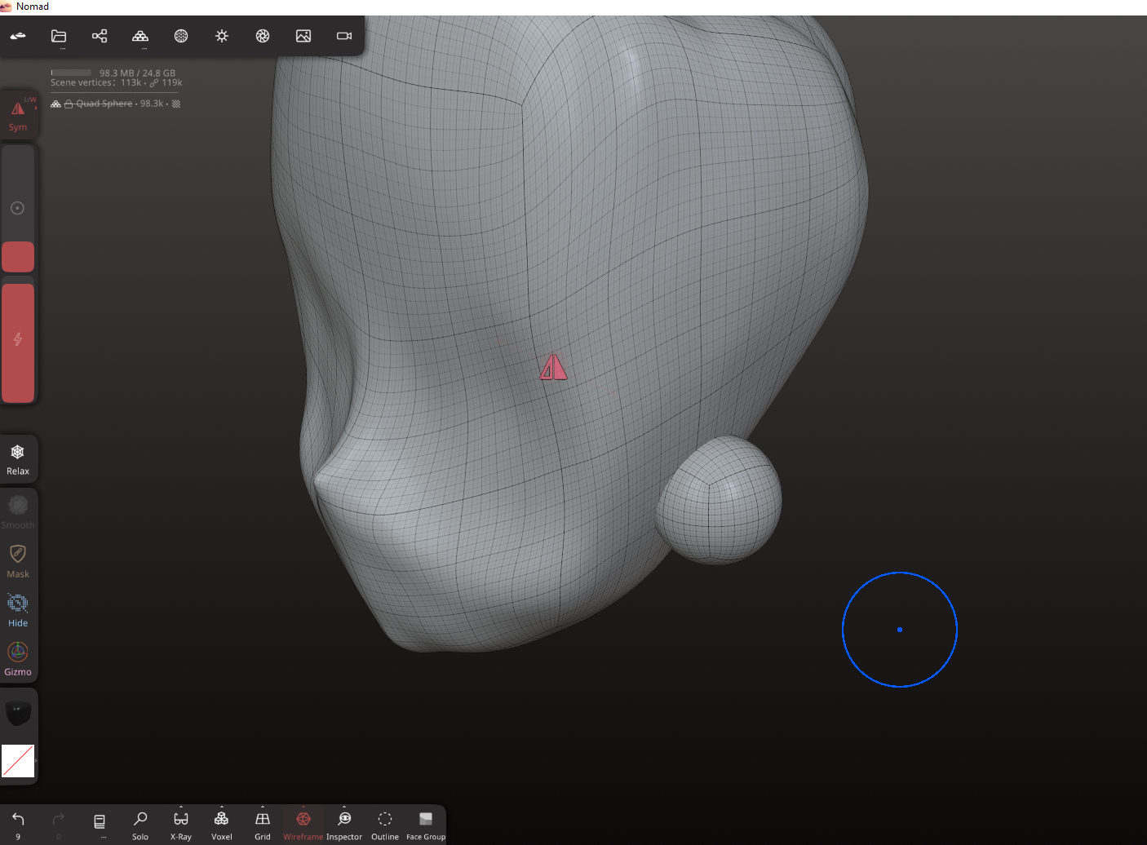Select the Gizmo tool
1147x845 pixels.
[18, 659]
